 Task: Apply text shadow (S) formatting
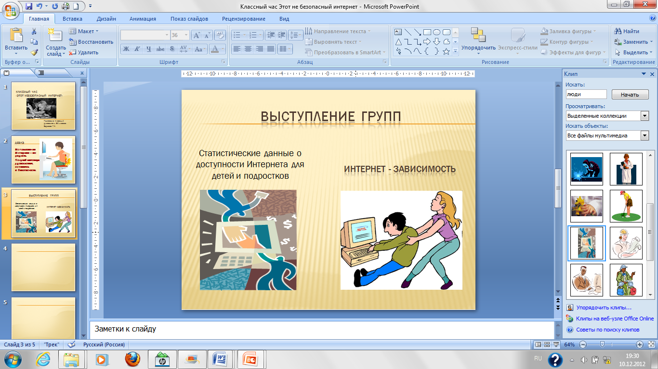click(x=172, y=49)
